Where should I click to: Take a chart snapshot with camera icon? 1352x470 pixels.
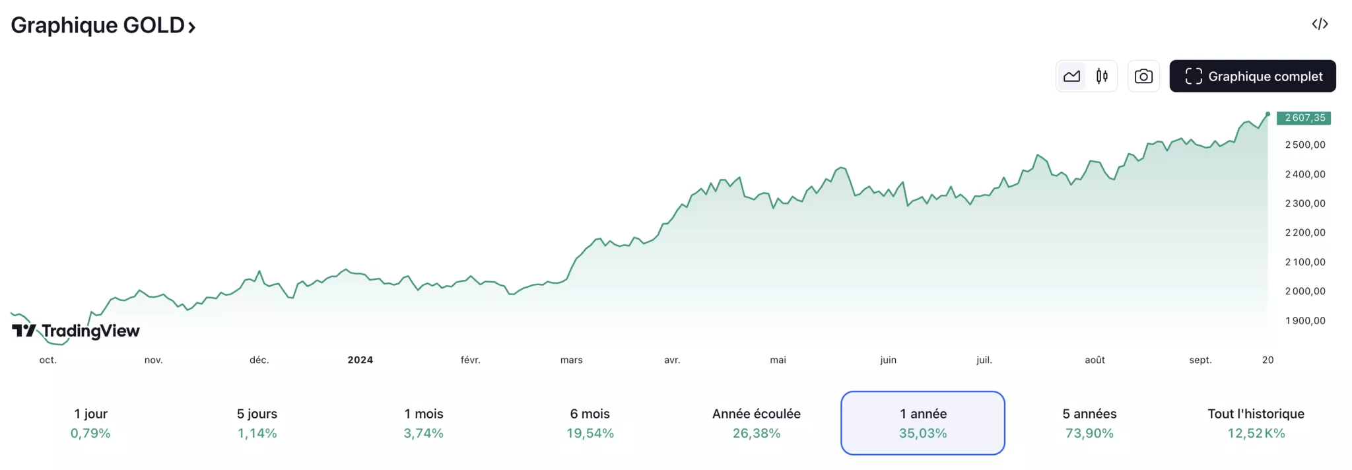coord(1143,77)
